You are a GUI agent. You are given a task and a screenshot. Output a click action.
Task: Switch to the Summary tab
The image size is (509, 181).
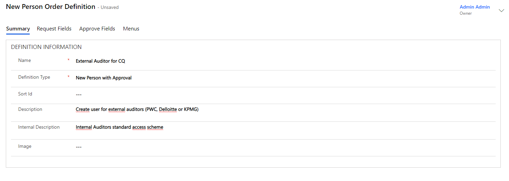pos(18,29)
